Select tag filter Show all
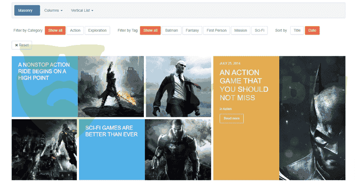 pos(151,30)
